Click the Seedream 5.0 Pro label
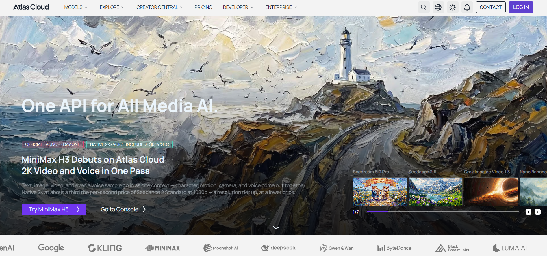 [x=371, y=172]
